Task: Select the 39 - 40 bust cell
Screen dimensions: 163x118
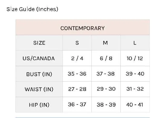Action: pos(135,74)
